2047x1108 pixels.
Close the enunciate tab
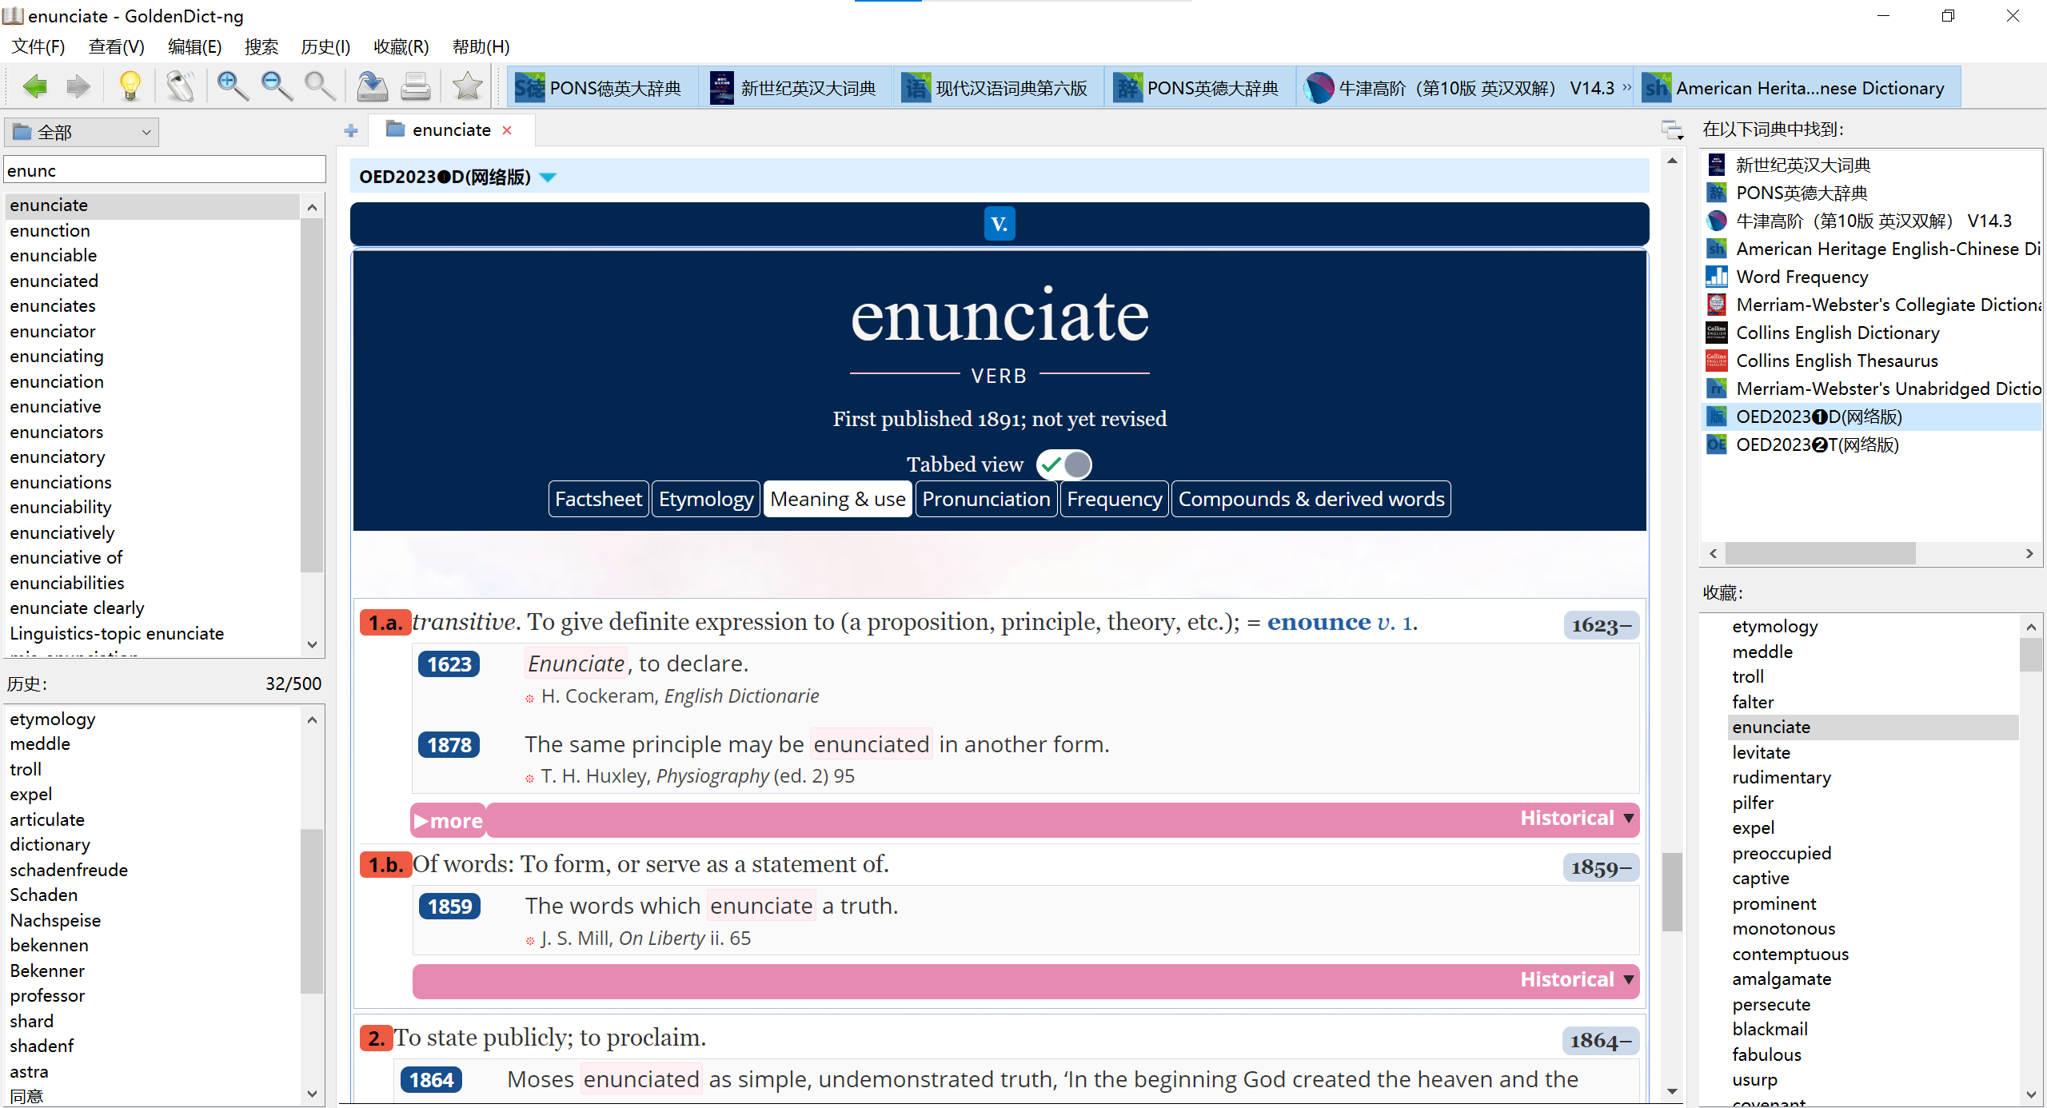point(507,130)
